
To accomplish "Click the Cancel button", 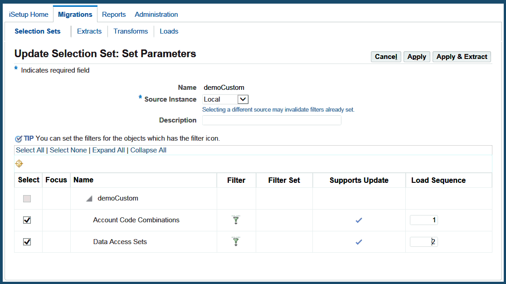I will point(386,57).
